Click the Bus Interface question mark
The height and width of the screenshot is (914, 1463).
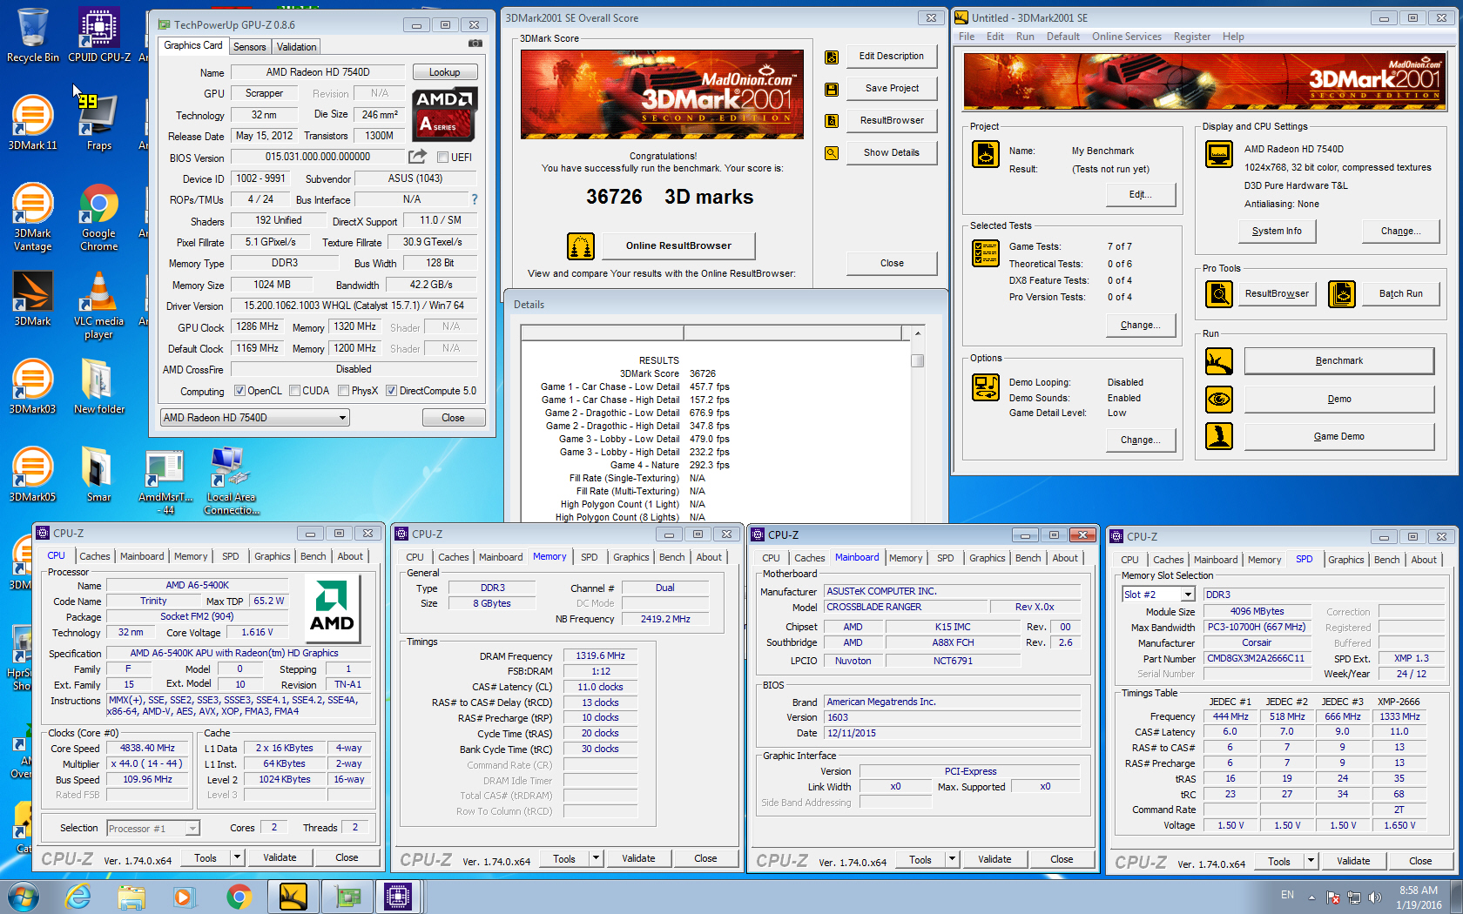(475, 199)
